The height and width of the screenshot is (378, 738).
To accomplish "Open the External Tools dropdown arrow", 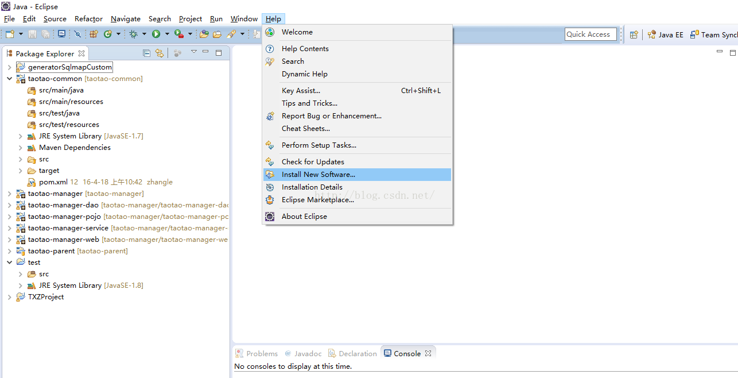I will pyautogui.click(x=190, y=34).
